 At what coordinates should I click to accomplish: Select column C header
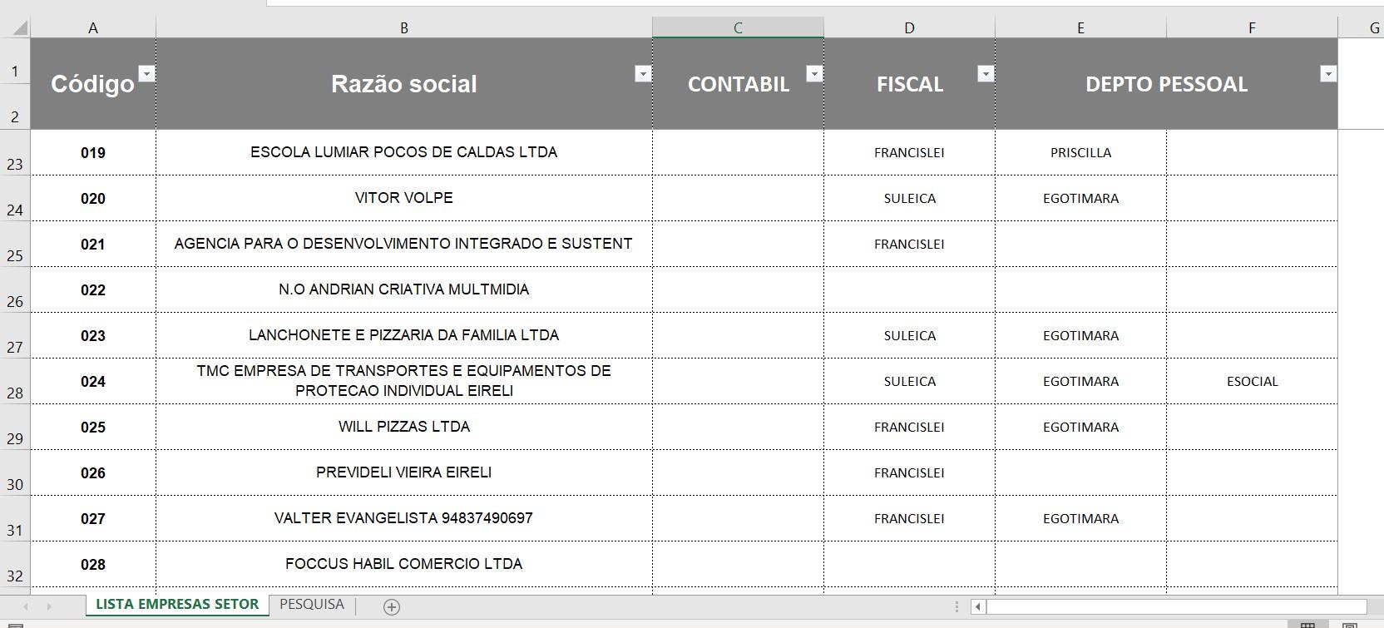pos(738,27)
